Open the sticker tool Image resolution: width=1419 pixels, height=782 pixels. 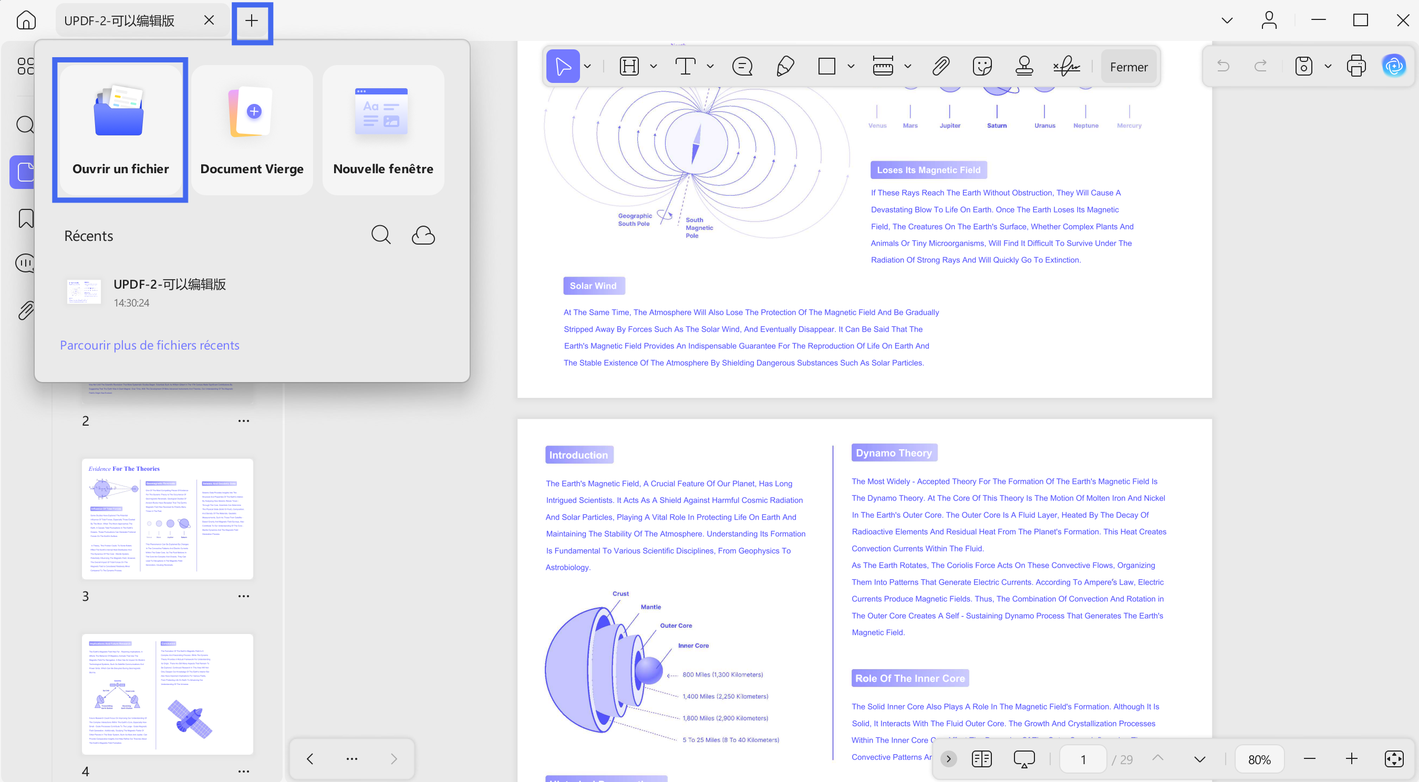pos(982,67)
